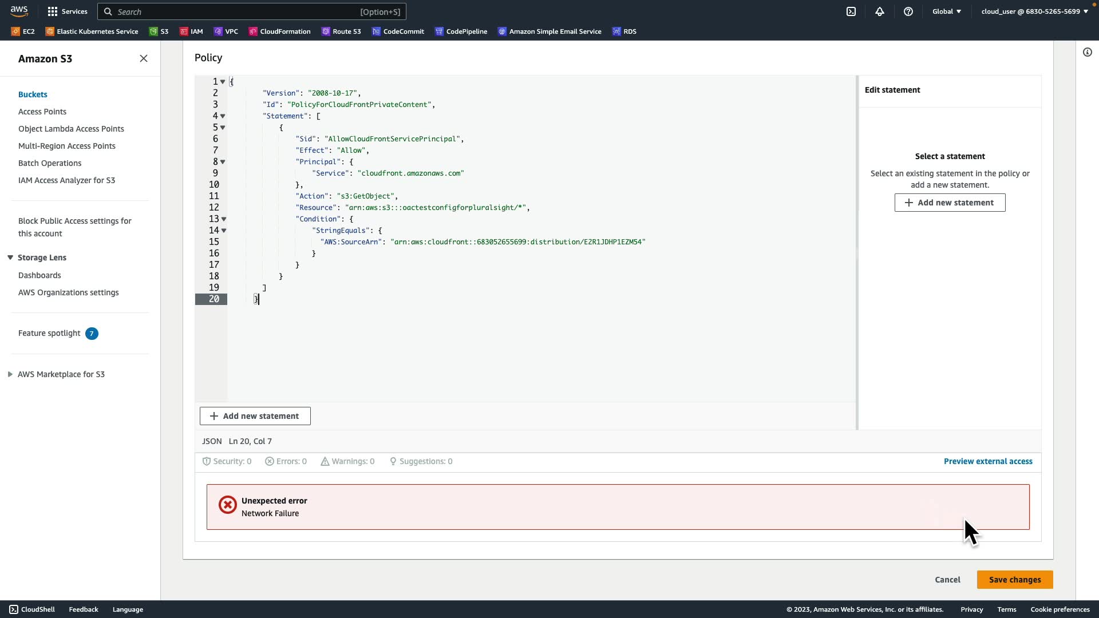Click Preview external access link

click(x=988, y=461)
